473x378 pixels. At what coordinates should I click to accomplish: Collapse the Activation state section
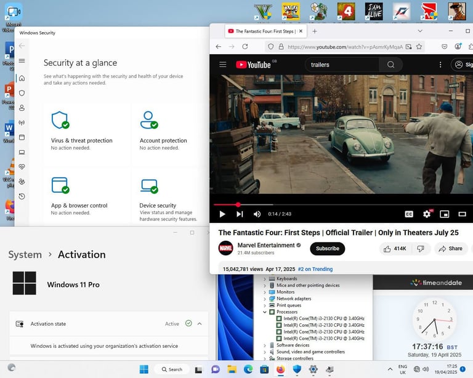[200, 324]
